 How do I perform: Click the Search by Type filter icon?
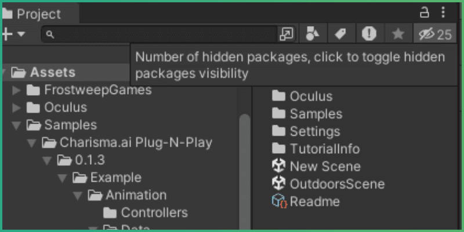(x=313, y=34)
